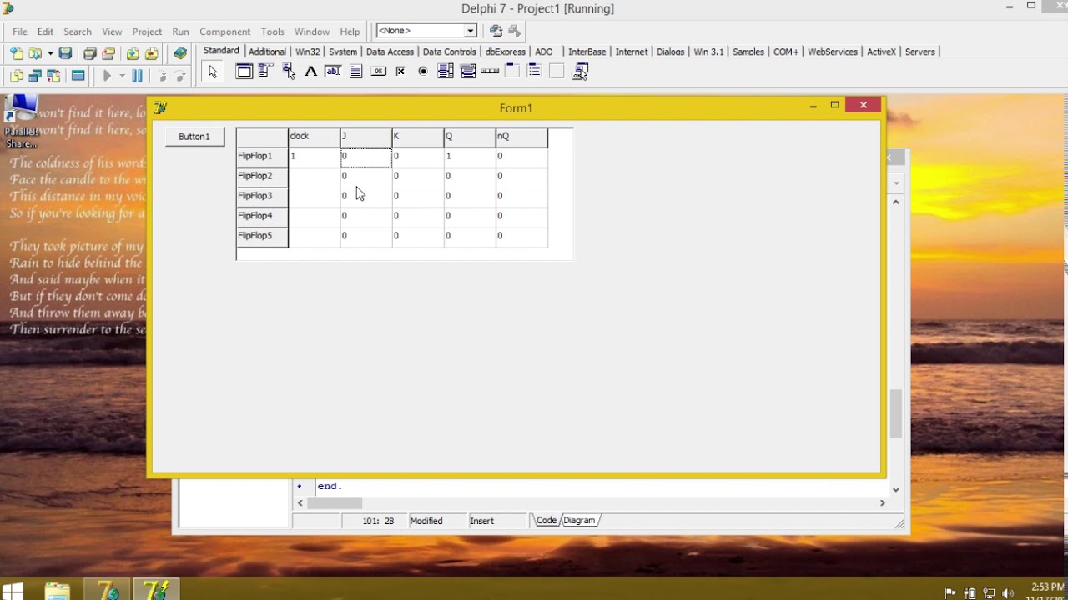The width and height of the screenshot is (1068, 600).
Task: Click the Save current desktop icon
Action: 496,31
